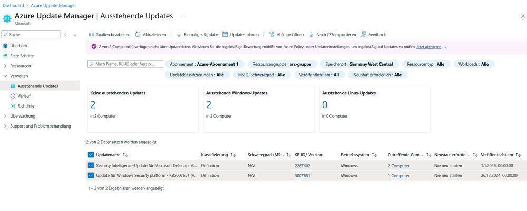Focus the sidebar Suche field

coord(31,35)
